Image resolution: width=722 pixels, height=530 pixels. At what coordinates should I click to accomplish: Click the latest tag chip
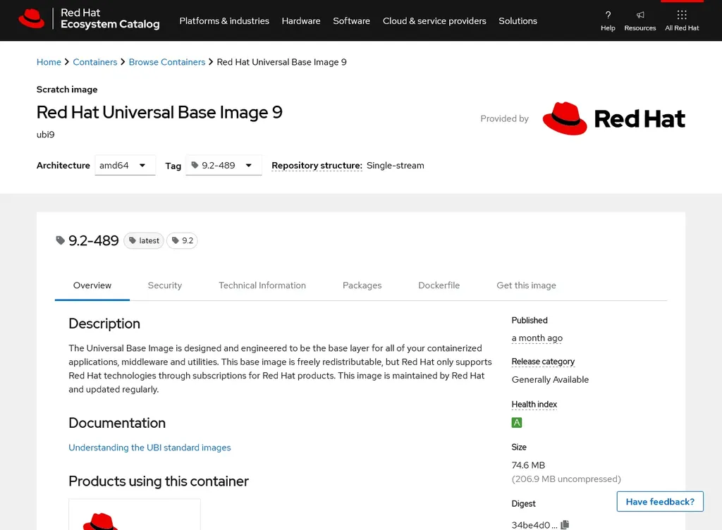coord(144,240)
